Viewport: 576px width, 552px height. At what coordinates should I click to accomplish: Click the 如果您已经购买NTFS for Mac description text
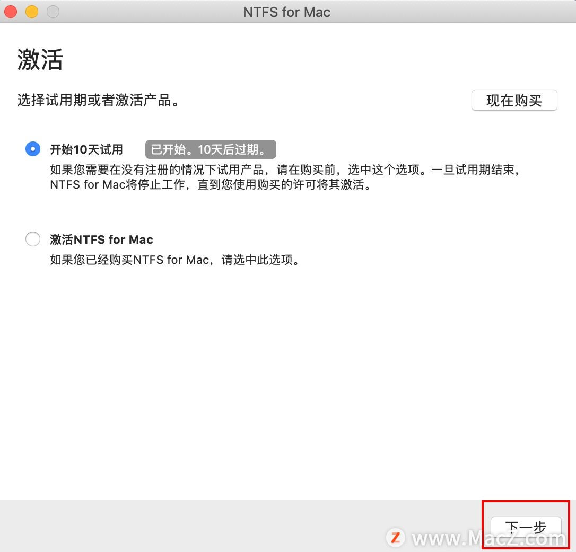pyautogui.click(x=174, y=260)
